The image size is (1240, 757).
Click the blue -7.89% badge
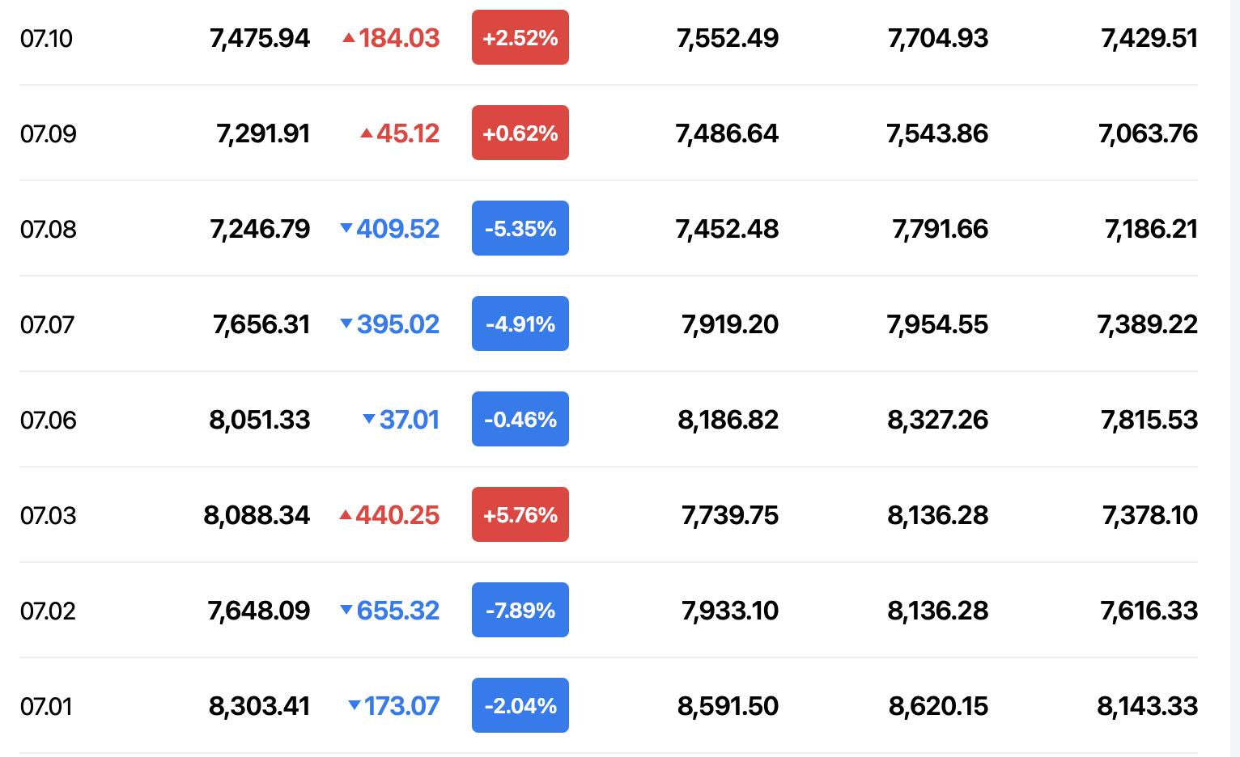tap(520, 610)
